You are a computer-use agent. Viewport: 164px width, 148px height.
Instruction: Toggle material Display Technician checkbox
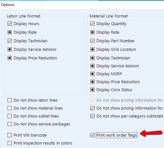coord(92,58)
